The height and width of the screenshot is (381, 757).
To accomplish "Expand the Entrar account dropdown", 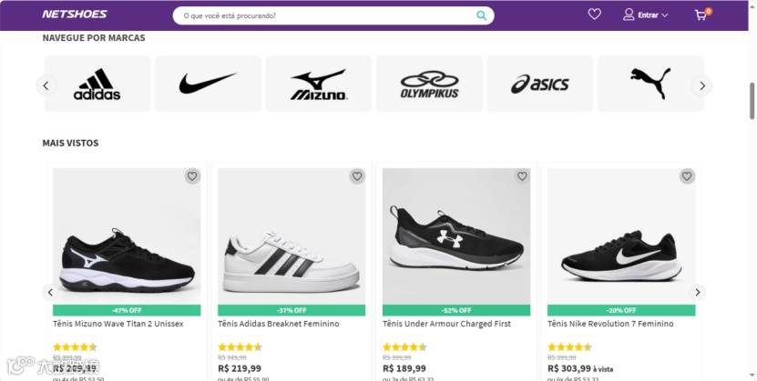I will click(x=646, y=15).
